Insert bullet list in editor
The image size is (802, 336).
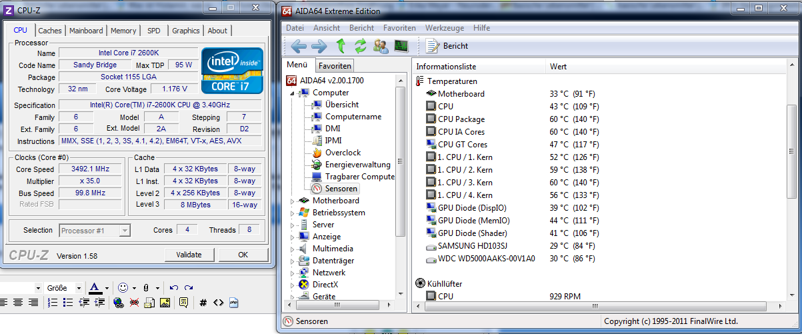click(x=68, y=302)
